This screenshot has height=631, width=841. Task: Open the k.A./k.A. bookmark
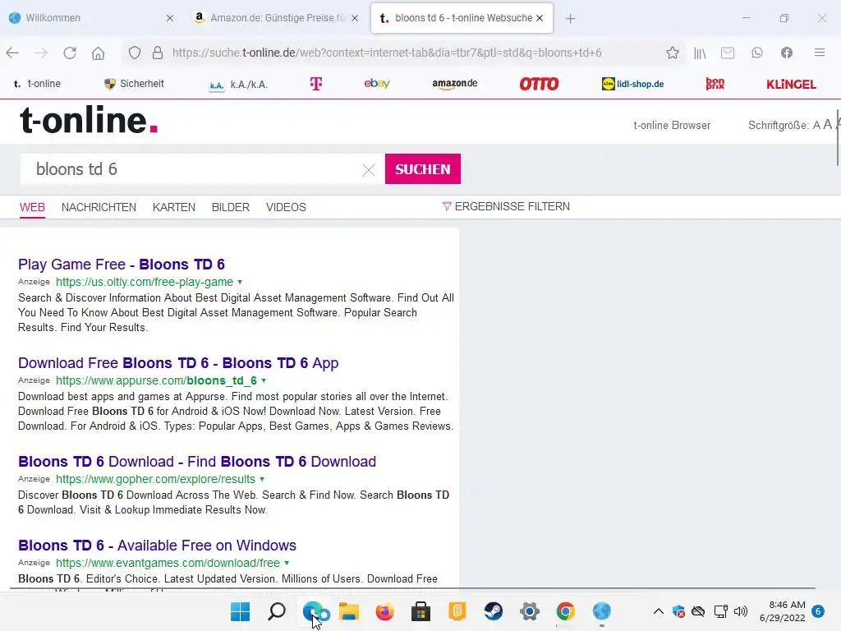[238, 85]
